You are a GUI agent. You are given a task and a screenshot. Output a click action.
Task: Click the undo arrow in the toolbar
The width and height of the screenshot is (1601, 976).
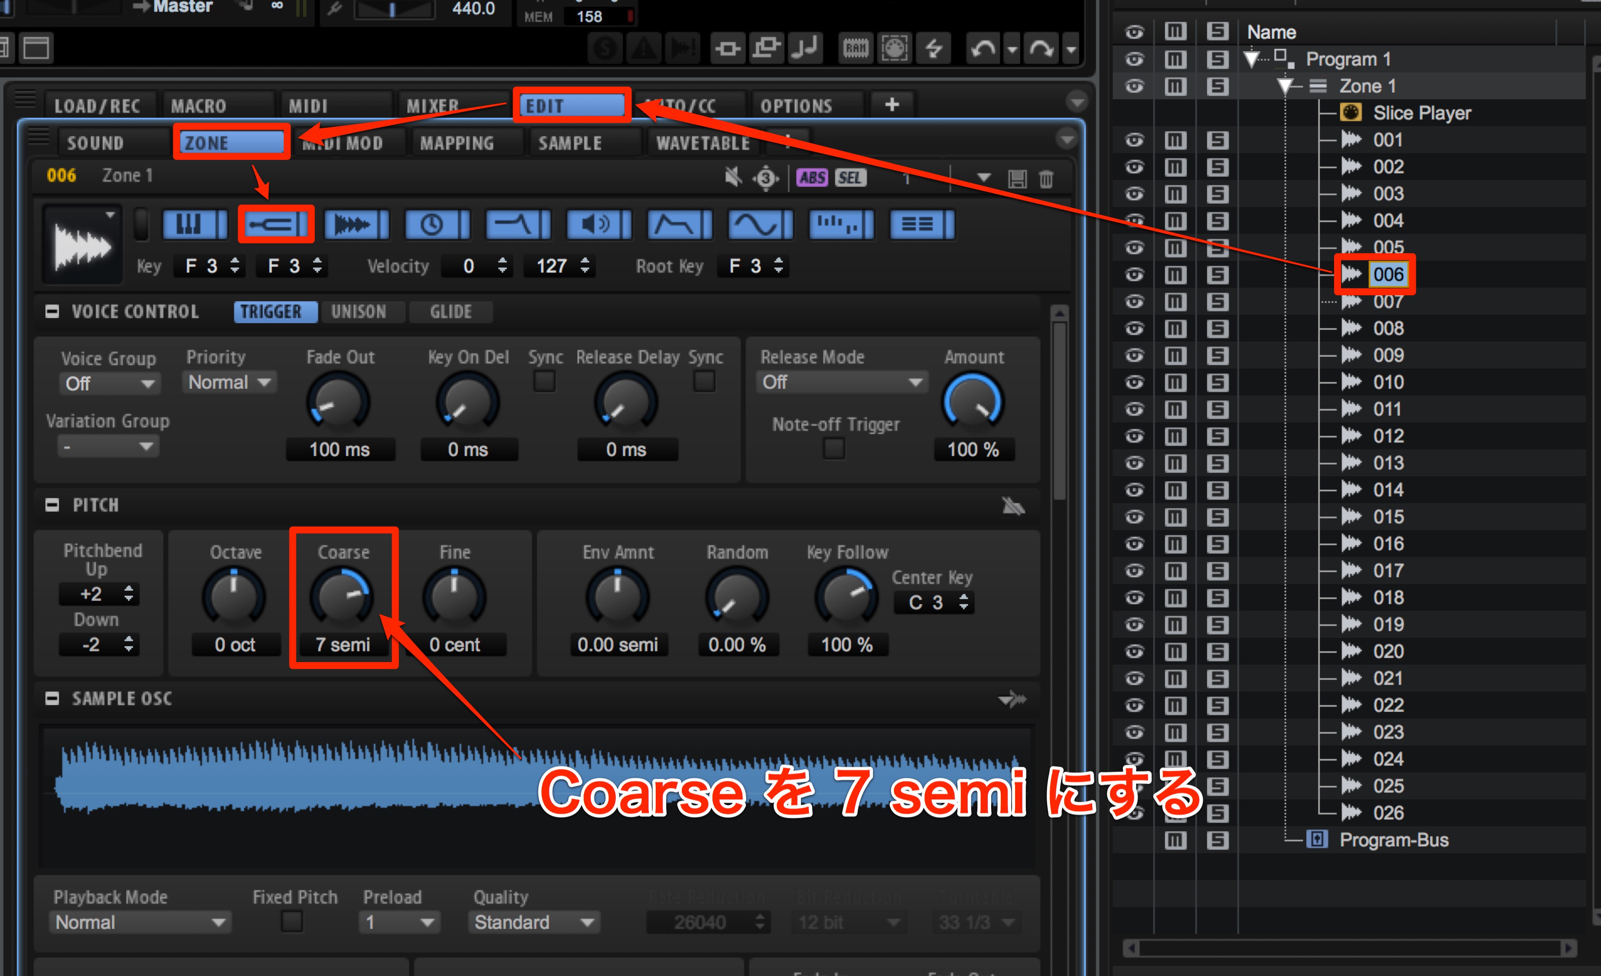click(984, 49)
